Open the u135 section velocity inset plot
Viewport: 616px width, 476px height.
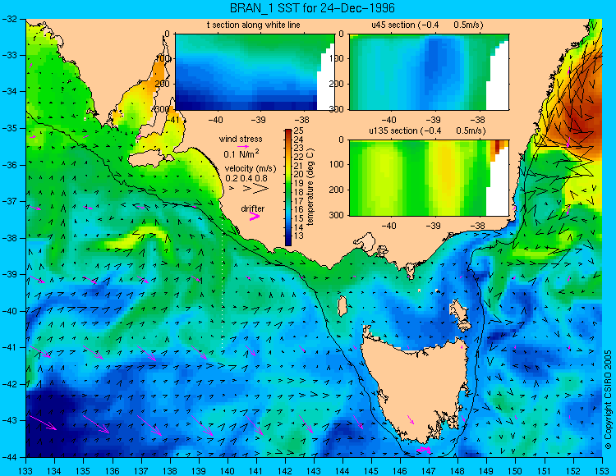[429, 178]
